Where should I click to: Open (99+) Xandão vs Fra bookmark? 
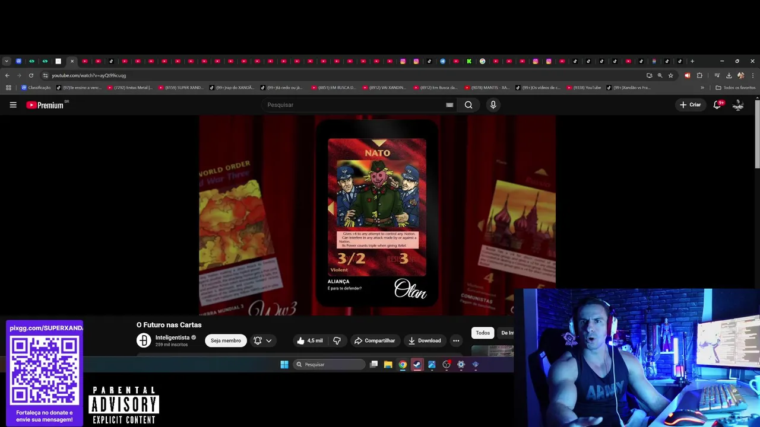pyautogui.click(x=629, y=88)
